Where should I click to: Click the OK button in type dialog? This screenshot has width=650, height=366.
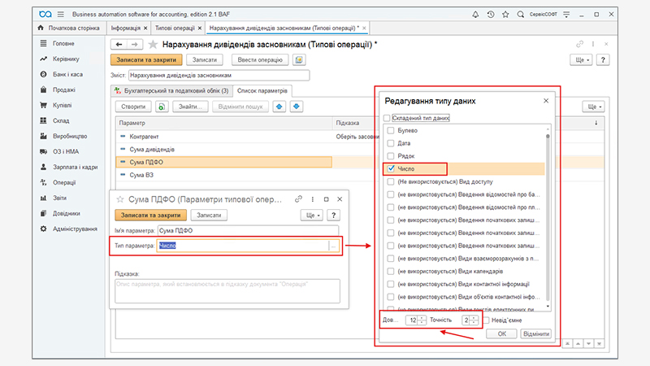click(x=501, y=333)
